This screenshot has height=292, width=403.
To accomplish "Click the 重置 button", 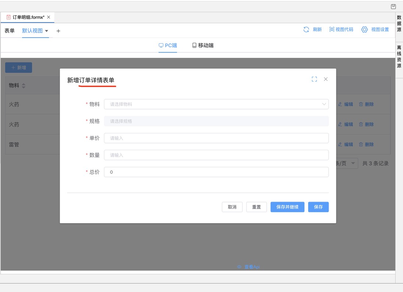I will (256, 207).
